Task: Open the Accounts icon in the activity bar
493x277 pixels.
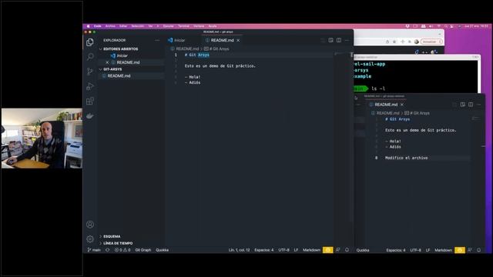Action: coord(90,224)
